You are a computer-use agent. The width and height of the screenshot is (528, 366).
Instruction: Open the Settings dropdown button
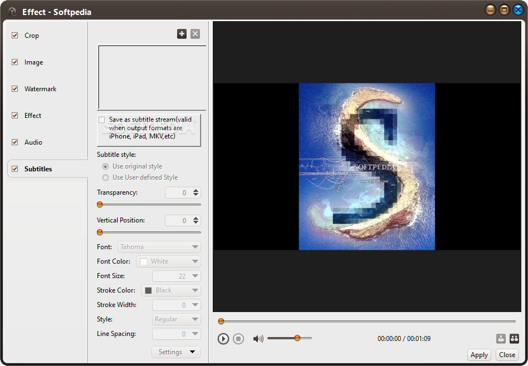176,352
